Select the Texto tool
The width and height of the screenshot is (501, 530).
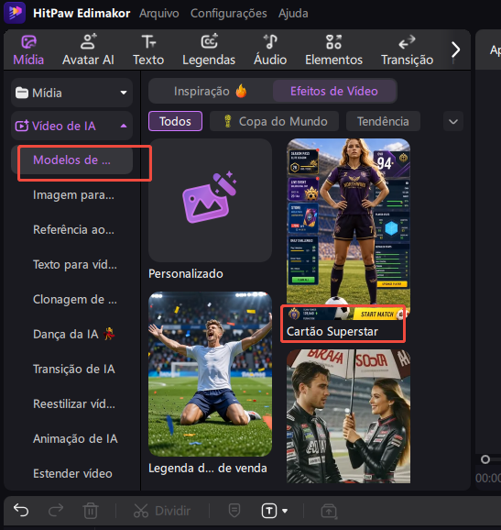(148, 50)
